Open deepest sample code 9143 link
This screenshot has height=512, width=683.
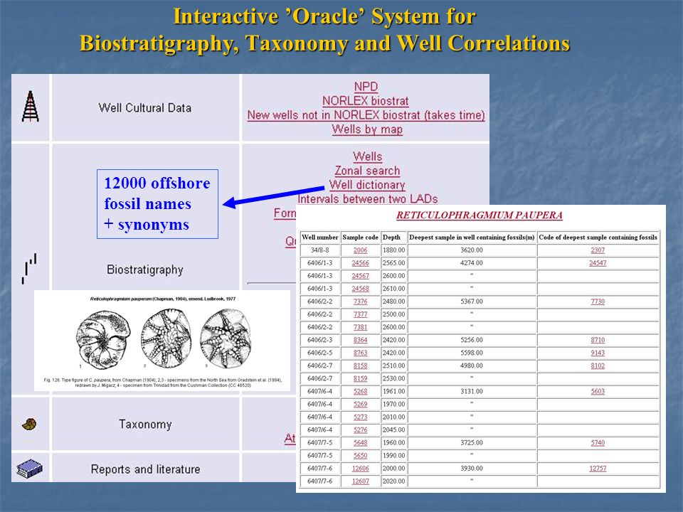tap(598, 353)
